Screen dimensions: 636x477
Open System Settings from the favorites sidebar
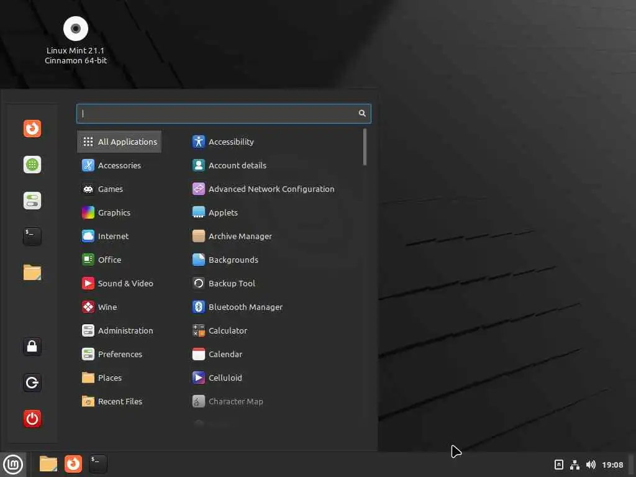pos(32,201)
